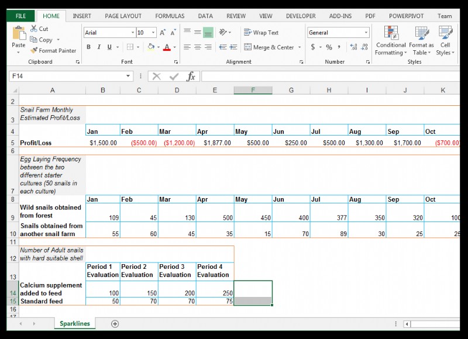Open the DEVELOPER ribbon tab
The width and height of the screenshot is (468, 339).
pos(301,16)
